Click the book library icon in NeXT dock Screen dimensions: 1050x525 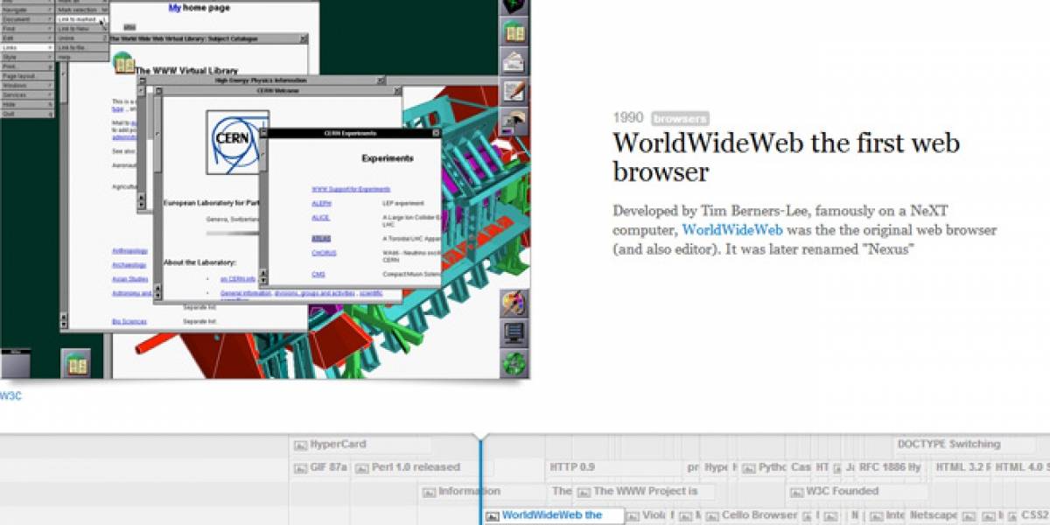[x=514, y=31]
